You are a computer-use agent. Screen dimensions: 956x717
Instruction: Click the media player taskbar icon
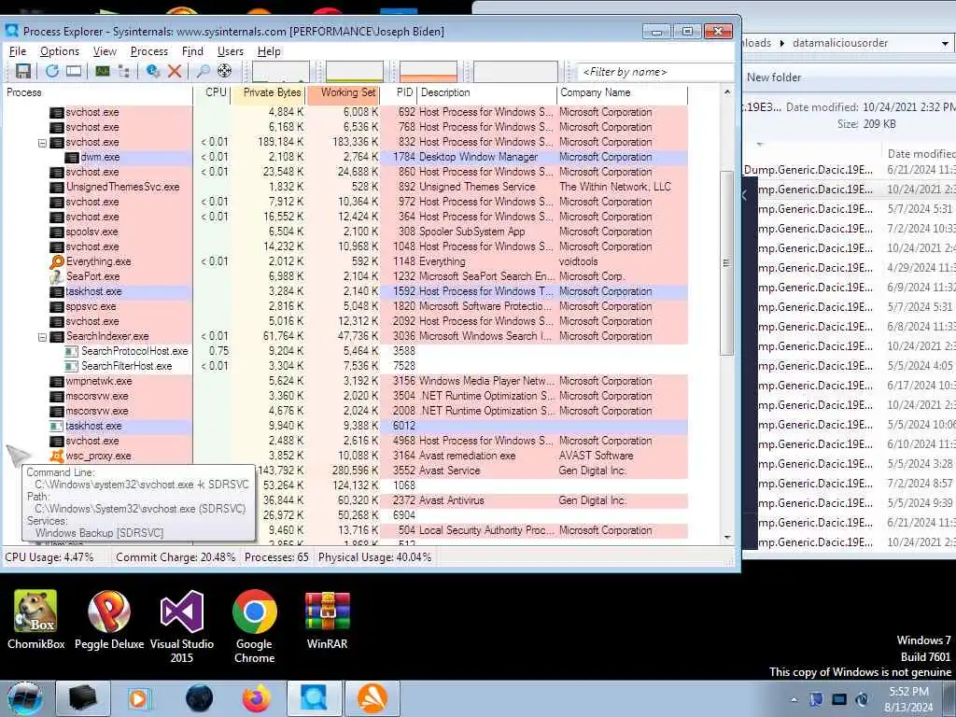pyautogui.click(x=139, y=698)
